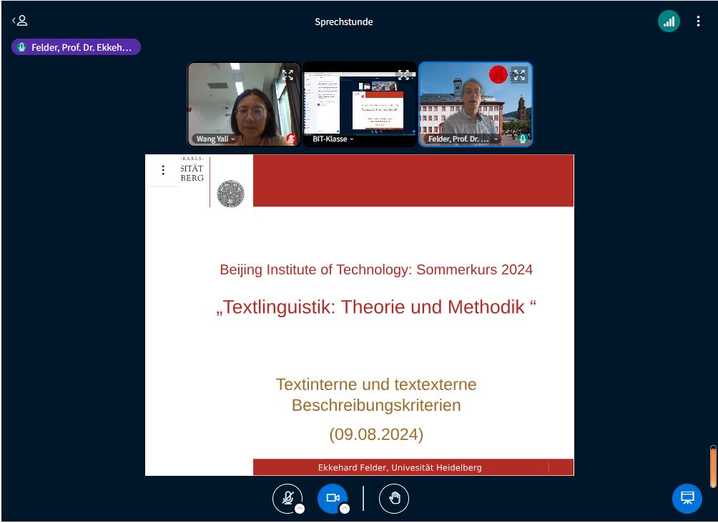Image resolution: width=718 pixels, height=523 pixels.
Task: Click the Sprechstunde meeting title
Action: coord(344,21)
